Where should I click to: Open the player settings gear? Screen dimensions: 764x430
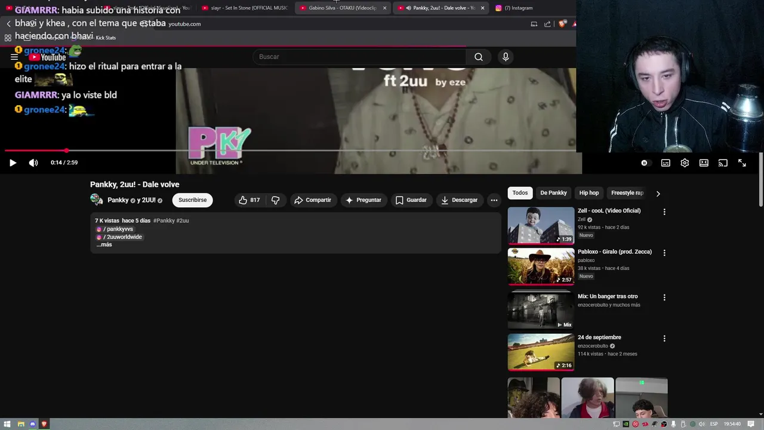click(685, 163)
